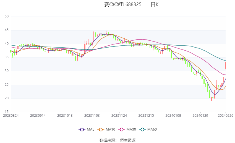This screenshot has height=143, width=235.
Task: Toggle the MA30 legend series
Action: 127,129
